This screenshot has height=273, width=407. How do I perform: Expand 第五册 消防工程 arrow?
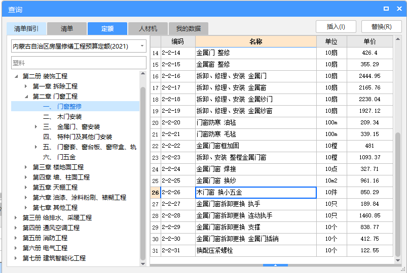pyautogui.click(x=16, y=238)
